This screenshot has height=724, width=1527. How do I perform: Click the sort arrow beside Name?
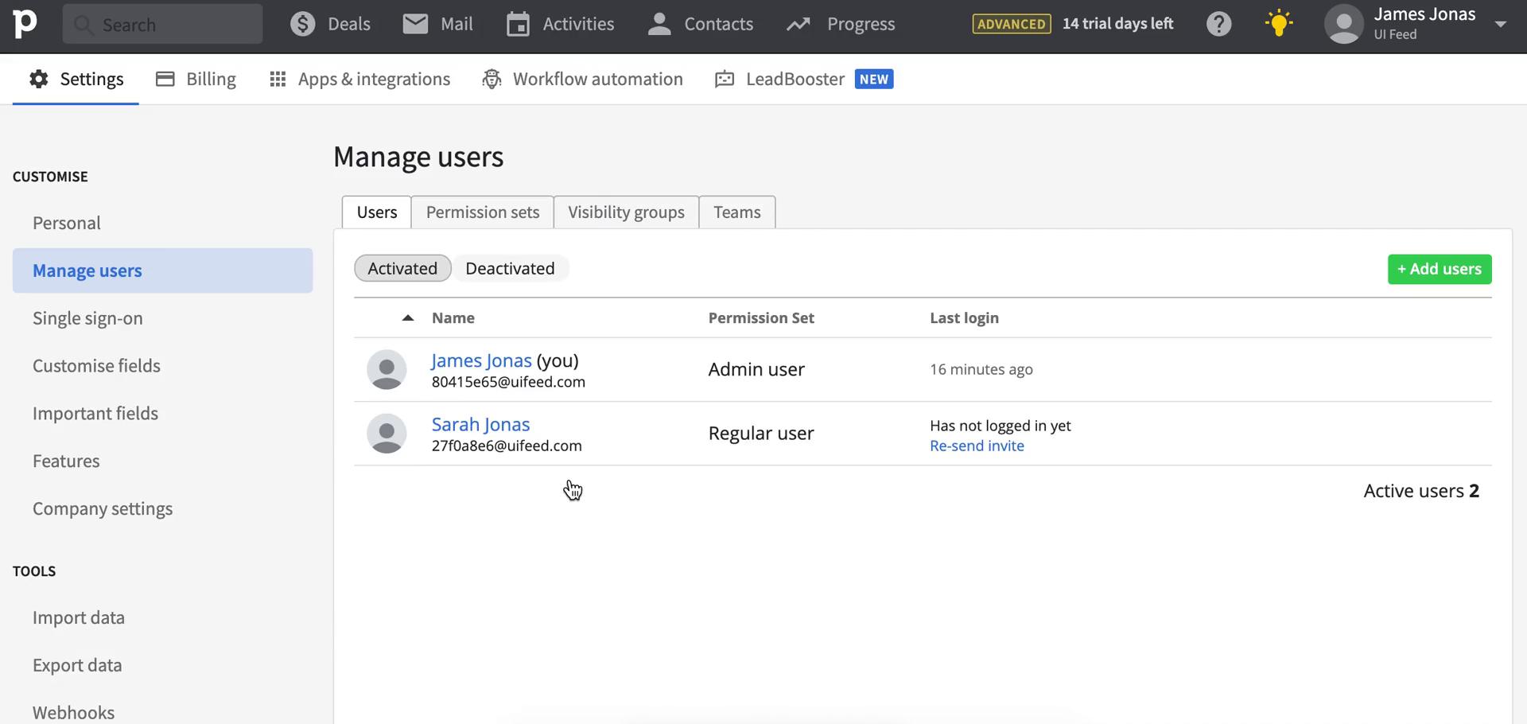408,317
